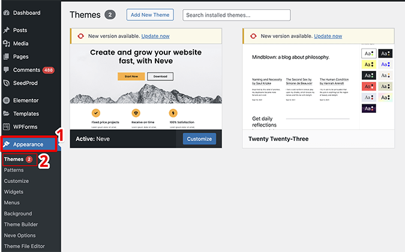Image resolution: width=405 pixels, height=252 pixels.
Task: Click the Elementor circle icon
Action: point(7,100)
